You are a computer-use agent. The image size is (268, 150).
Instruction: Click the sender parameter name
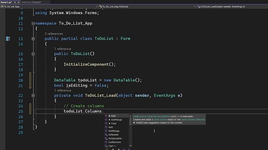(x=142, y=95)
